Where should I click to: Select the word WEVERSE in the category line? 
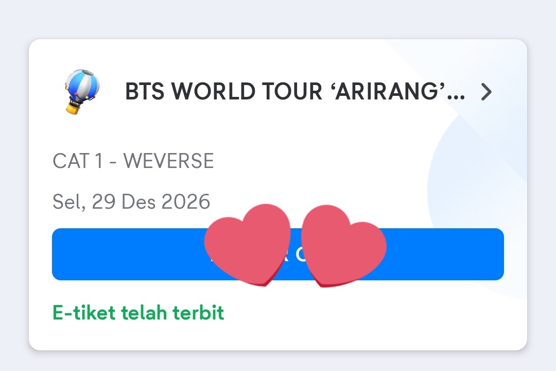[x=168, y=161]
